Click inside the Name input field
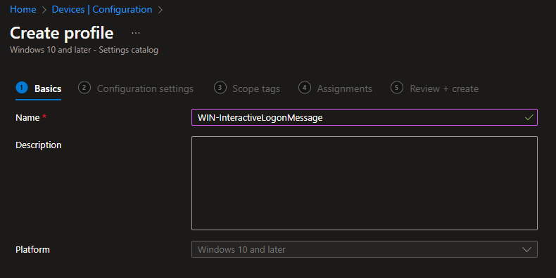 click(364, 117)
